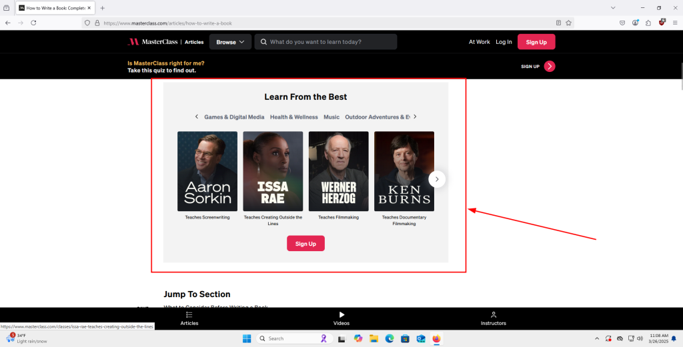The image size is (683, 347).
Task: Click the search field What do you want to learn
Action: (x=325, y=42)
